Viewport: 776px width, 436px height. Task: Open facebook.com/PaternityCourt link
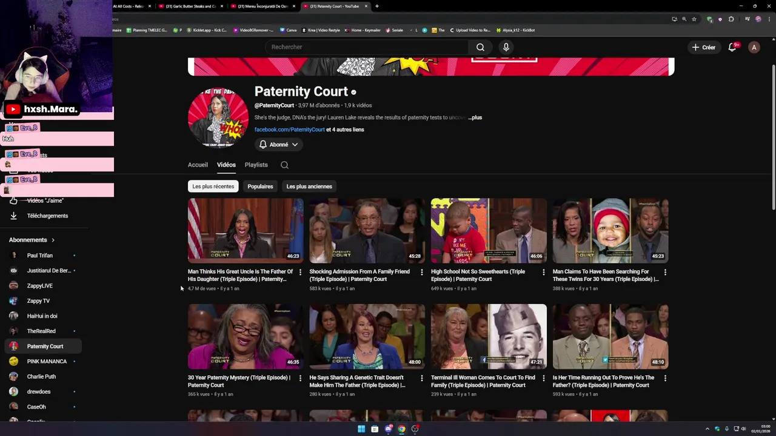289,130
